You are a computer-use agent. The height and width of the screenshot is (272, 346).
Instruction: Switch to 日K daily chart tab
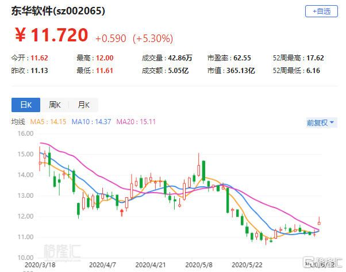pyautogui.click(x=26, y=105)
